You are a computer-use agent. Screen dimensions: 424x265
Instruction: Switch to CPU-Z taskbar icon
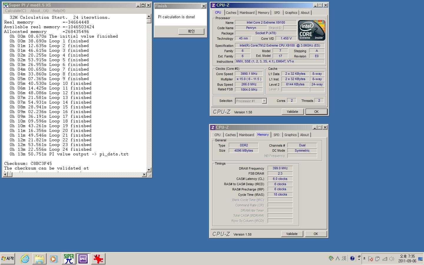point(83,259)
